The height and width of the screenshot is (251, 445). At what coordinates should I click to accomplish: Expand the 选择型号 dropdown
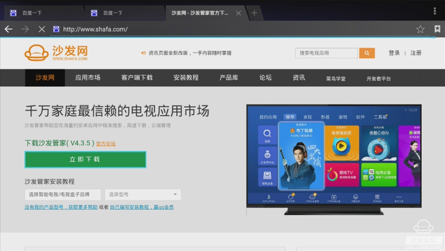[x=143, y=194]
